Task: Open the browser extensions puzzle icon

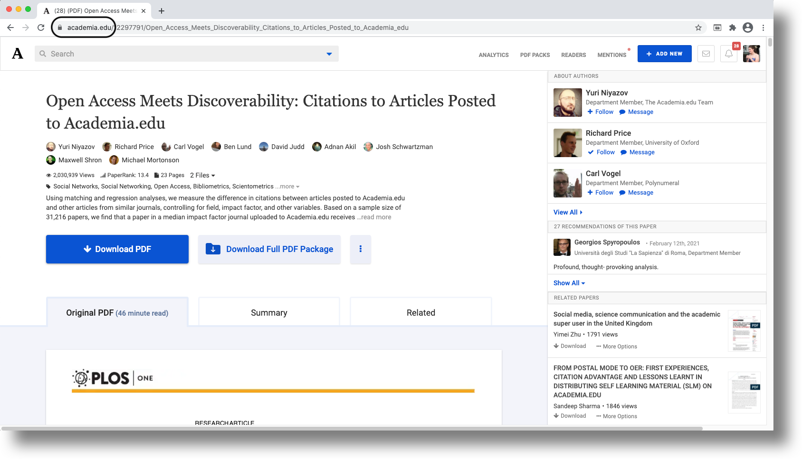Action: tap(733, 28)
